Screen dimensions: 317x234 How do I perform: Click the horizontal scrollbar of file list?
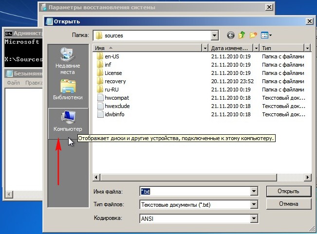click(x=202, y=178)
